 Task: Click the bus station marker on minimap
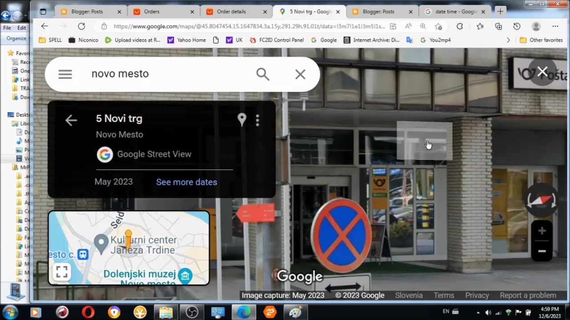(x=82, y=254)
